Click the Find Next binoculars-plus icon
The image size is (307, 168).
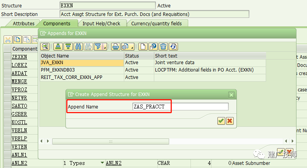point(88,47)
